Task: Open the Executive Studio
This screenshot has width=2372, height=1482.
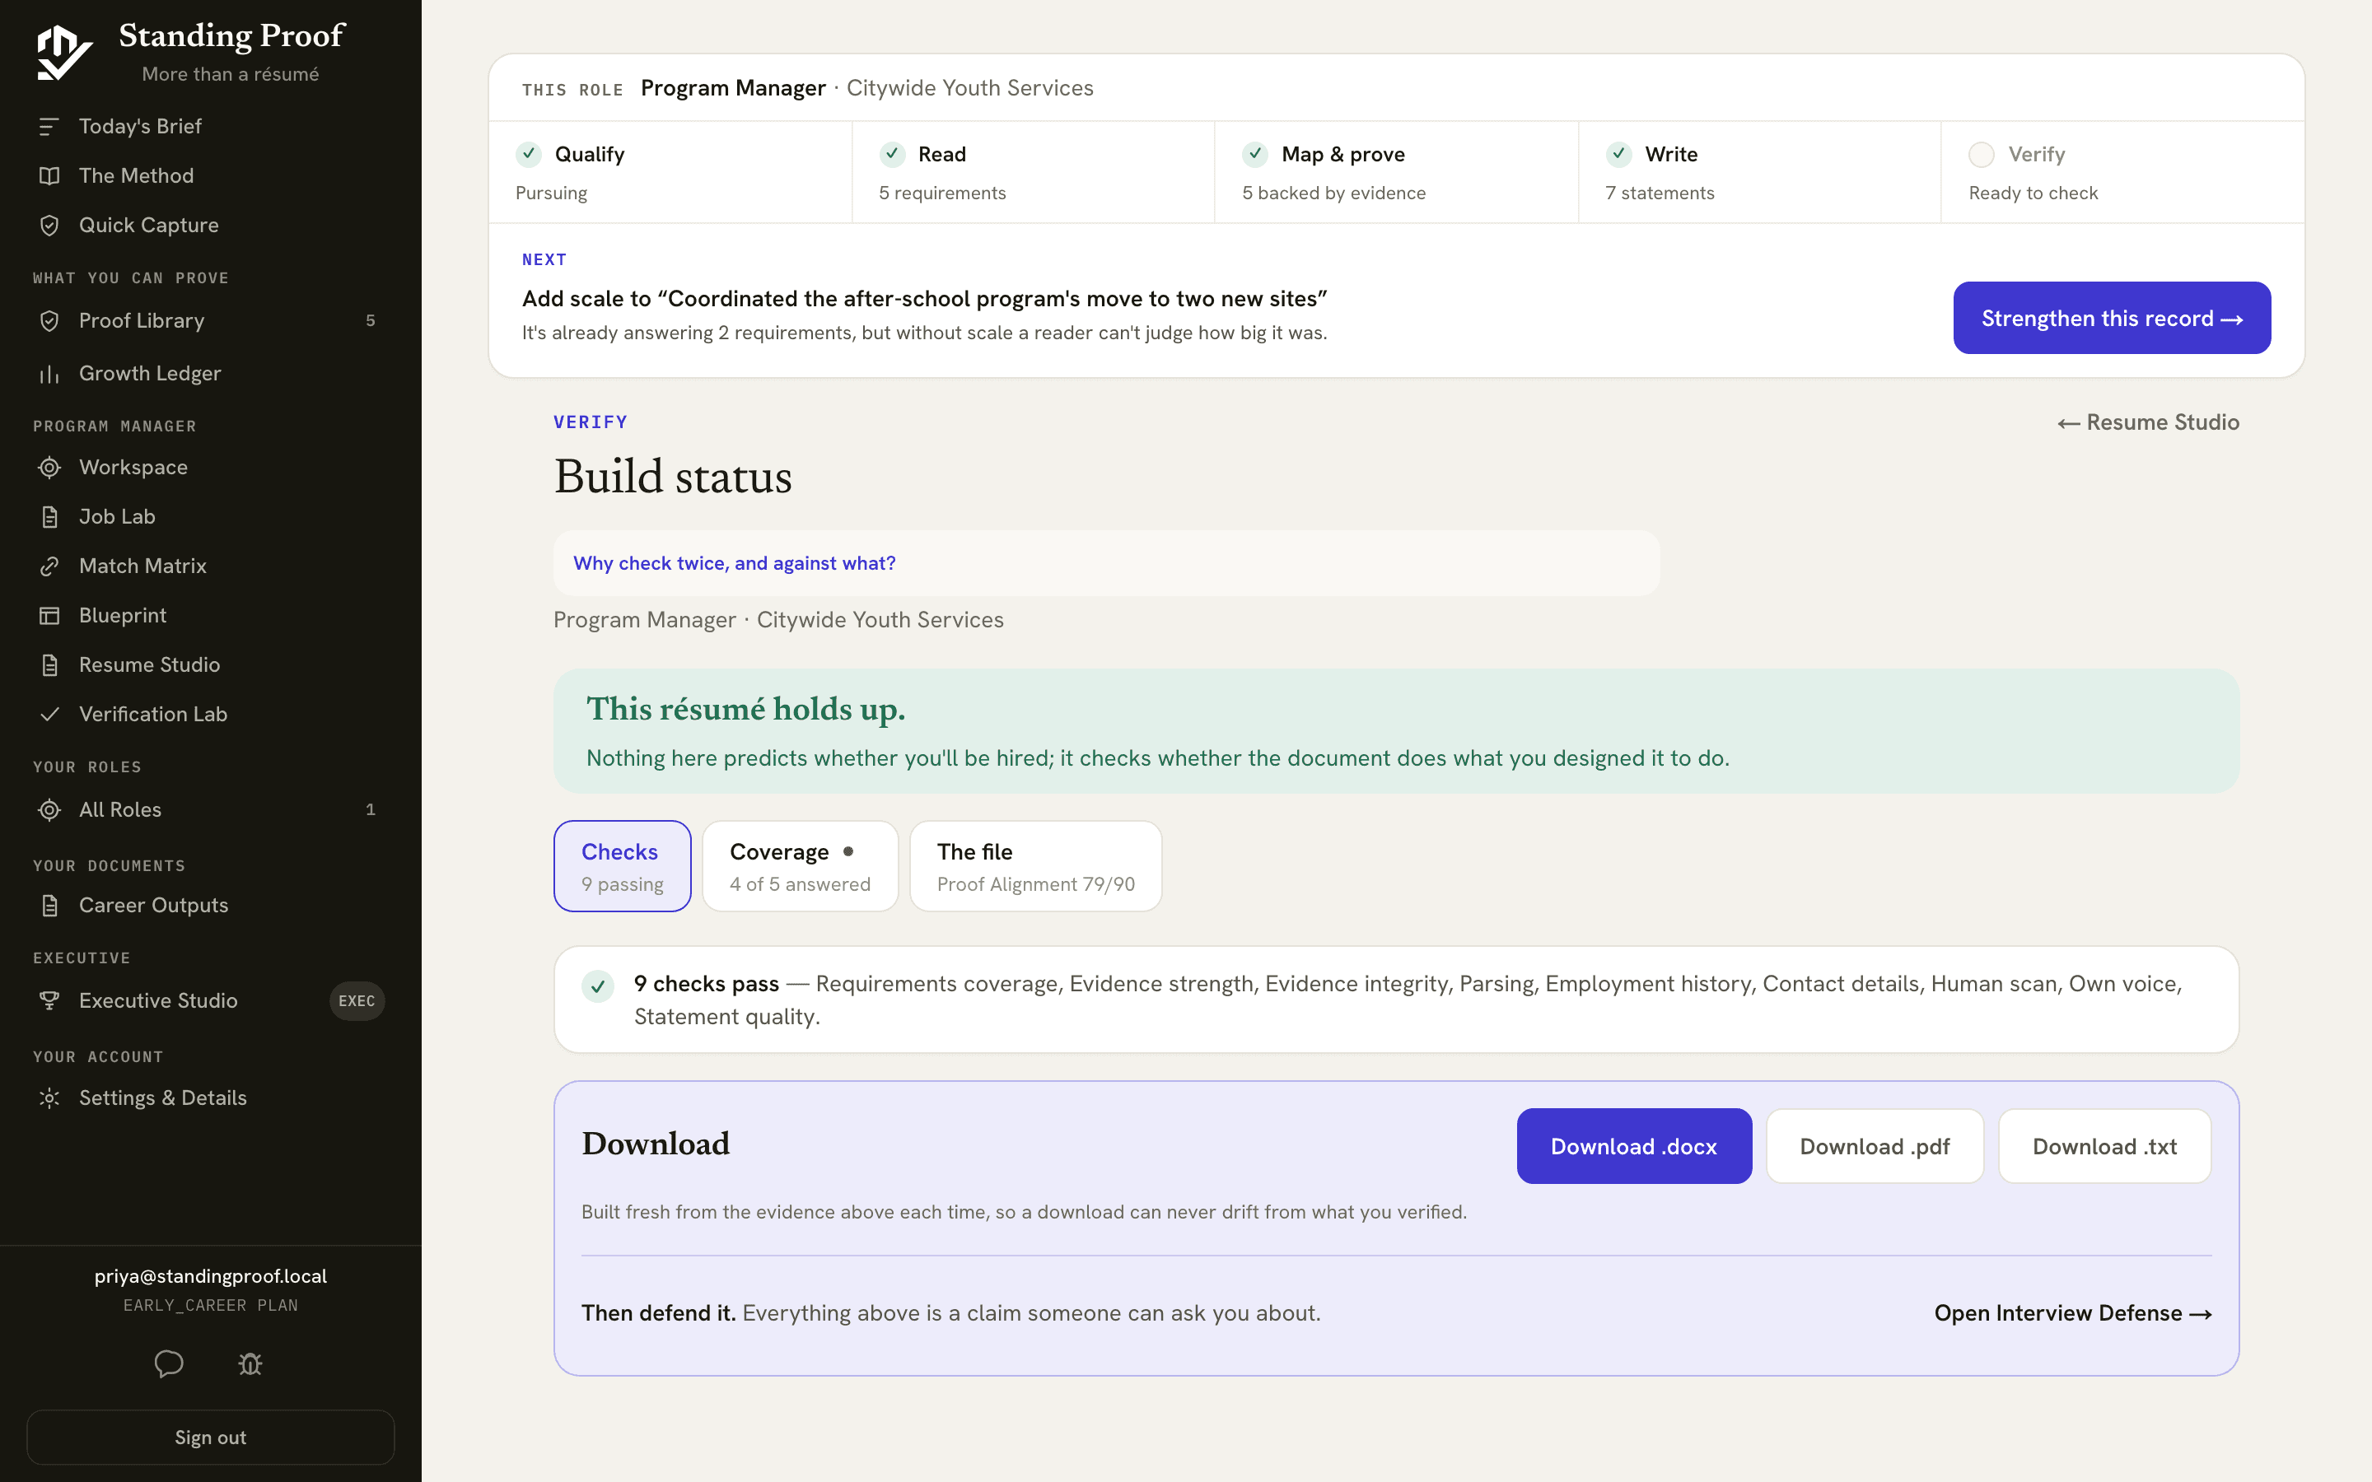Action: pyautogui.click(x=210, y=1000)
